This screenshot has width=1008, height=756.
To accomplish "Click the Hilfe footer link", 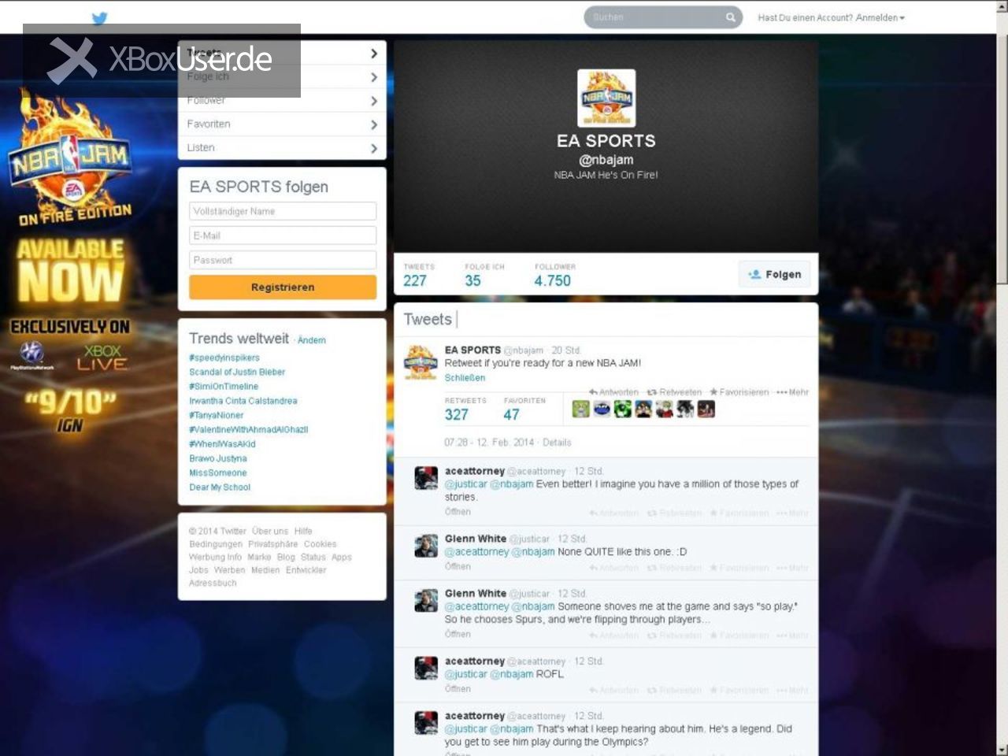I will (x=303, y=532).
